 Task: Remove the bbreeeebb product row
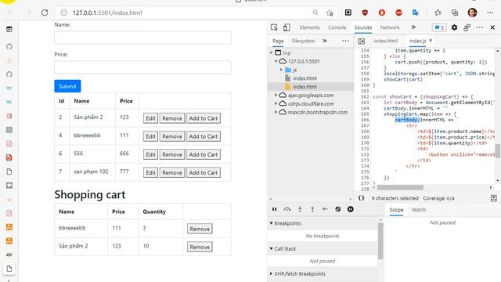click(x=172, y=136)
